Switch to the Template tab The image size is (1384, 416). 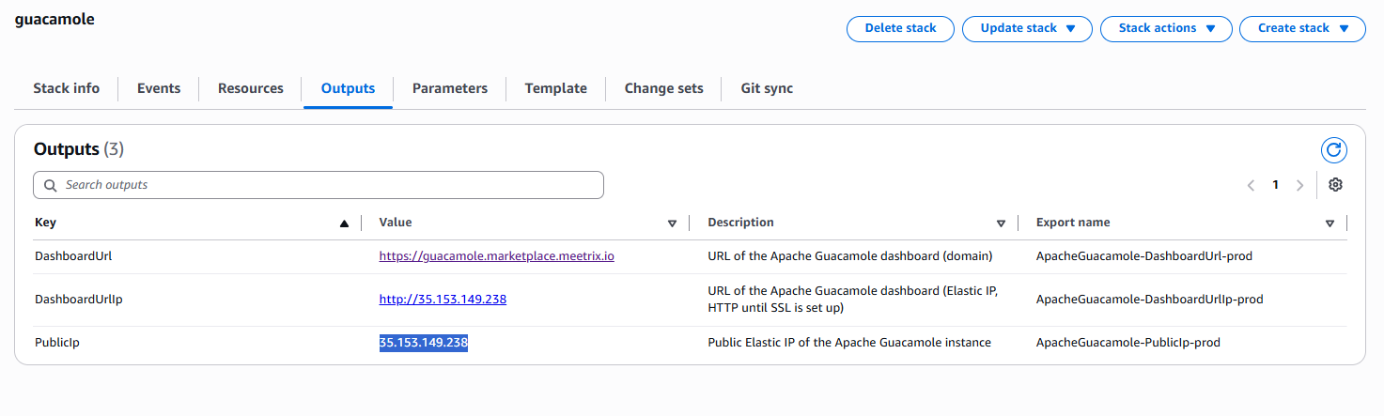[556, 88]
